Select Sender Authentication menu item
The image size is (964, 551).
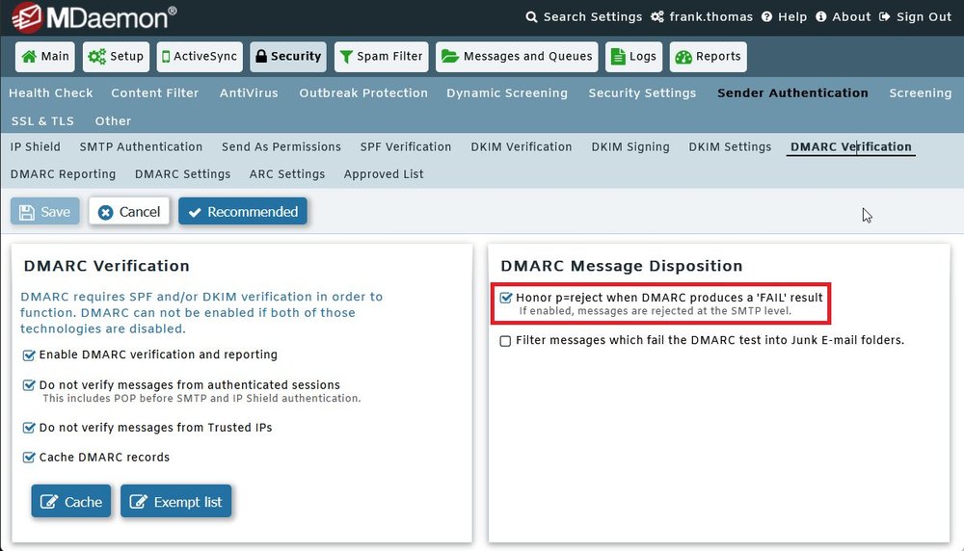(x=793, y=92)
